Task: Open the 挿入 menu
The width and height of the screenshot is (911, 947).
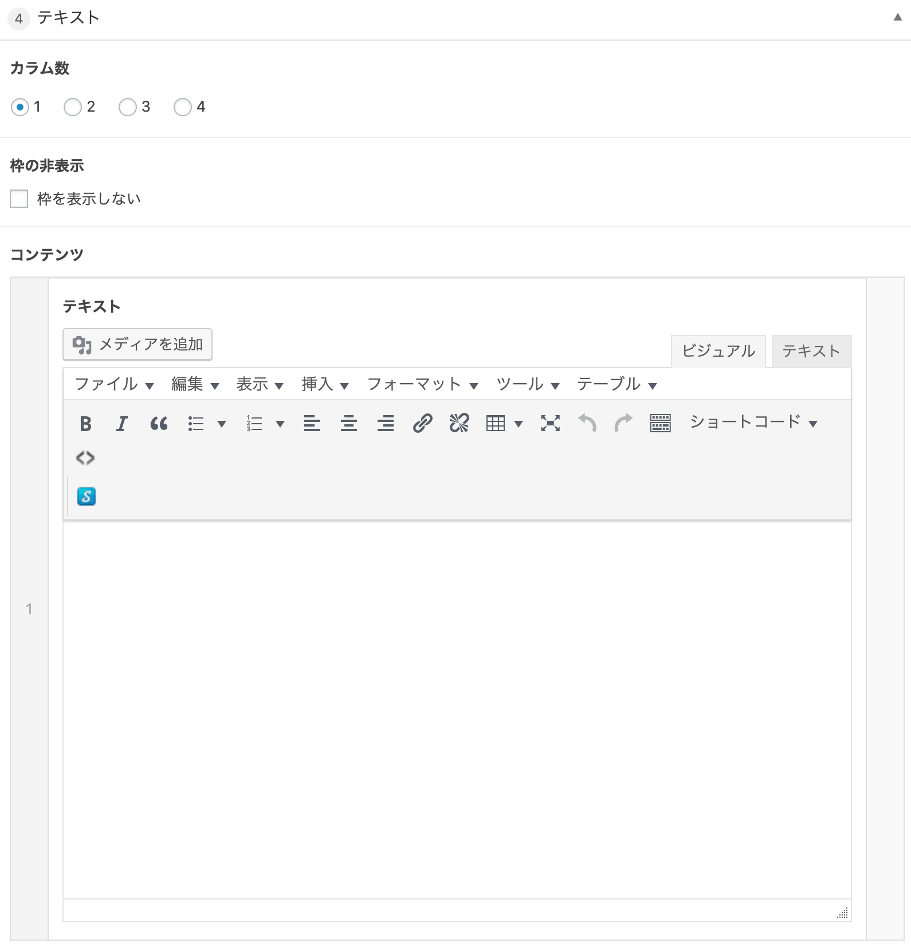Action: [x=325, y=384]
